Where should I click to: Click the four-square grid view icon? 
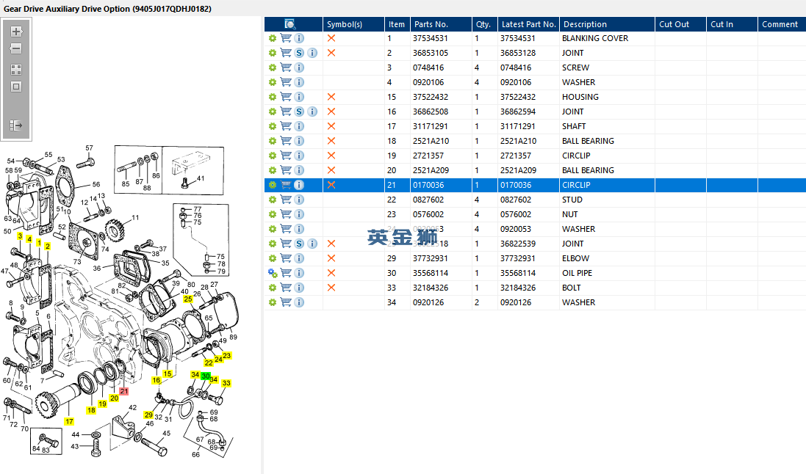pyautogui.click(x=16, y=69)
